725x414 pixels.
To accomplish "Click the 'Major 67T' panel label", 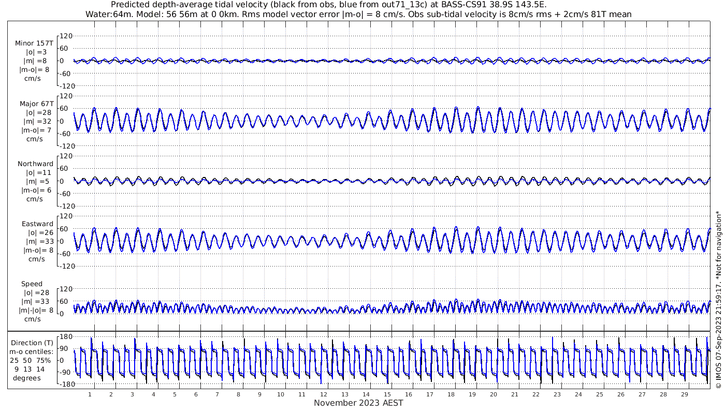I will 36,103.
